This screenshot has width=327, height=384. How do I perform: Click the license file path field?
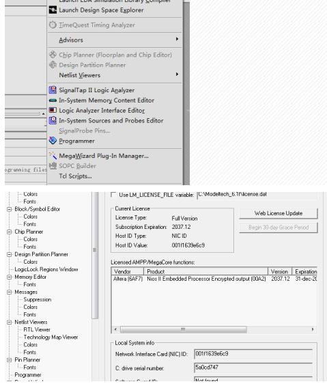[257, 195]
